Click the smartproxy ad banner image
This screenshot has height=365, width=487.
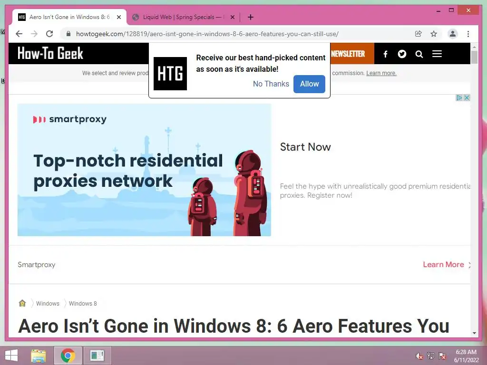(144, 170)
